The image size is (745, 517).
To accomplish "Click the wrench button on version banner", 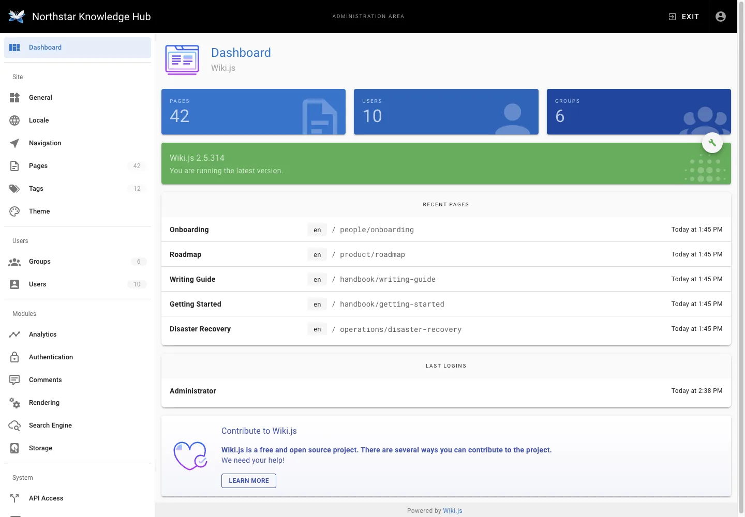I will pyautogui.click(x=712, y=143).
